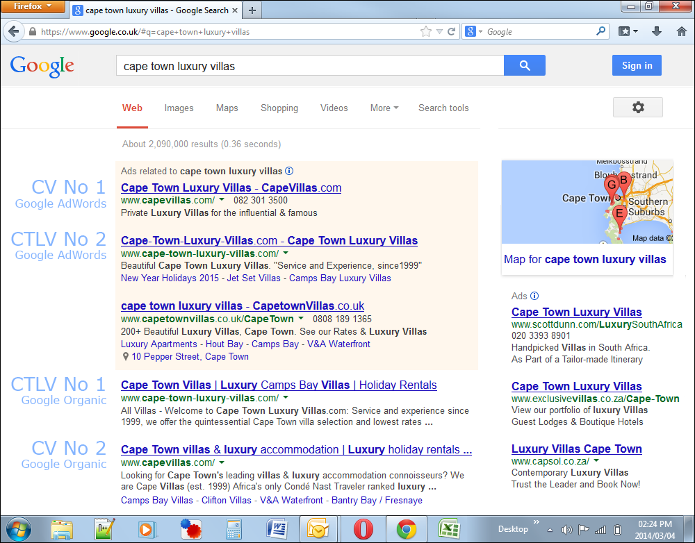
Task: Switch to Maps results tab
Action: [227, 108]
